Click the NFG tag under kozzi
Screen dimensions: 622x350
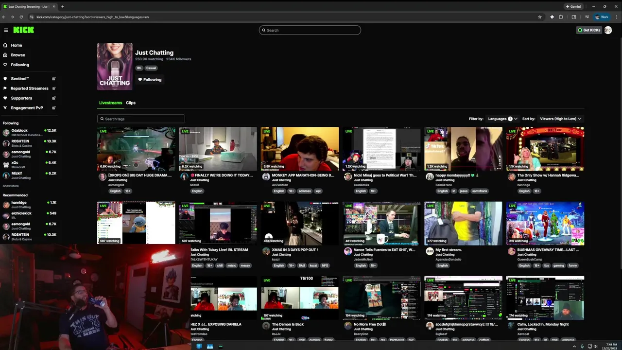click(325, 266)
